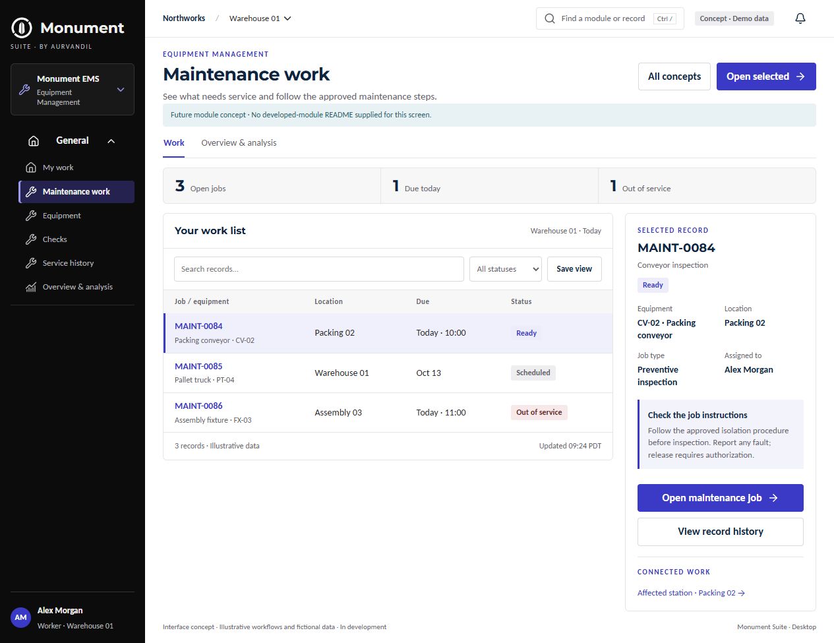The height and width of the screenshot is (643, 834).
Task: Click the Equipment wrench icon
Action: click(x=31, y=216)
